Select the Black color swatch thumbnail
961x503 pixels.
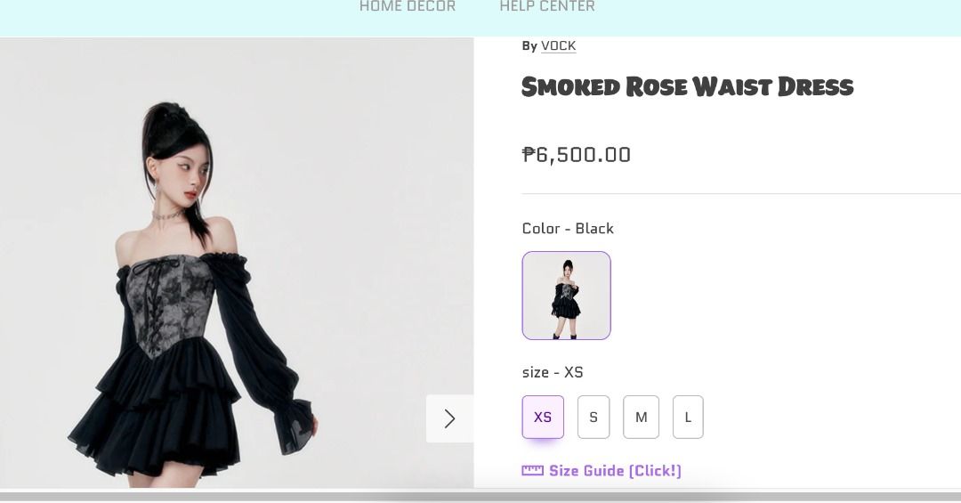pos(566,295)
